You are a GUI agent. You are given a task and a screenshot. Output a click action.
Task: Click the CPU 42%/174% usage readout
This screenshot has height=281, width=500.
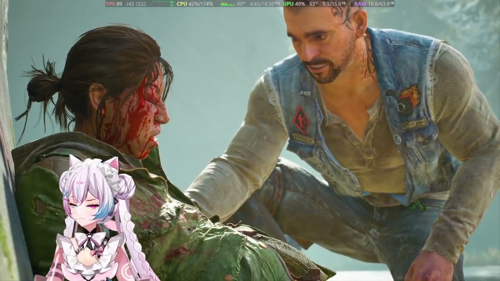pos(195,4)
